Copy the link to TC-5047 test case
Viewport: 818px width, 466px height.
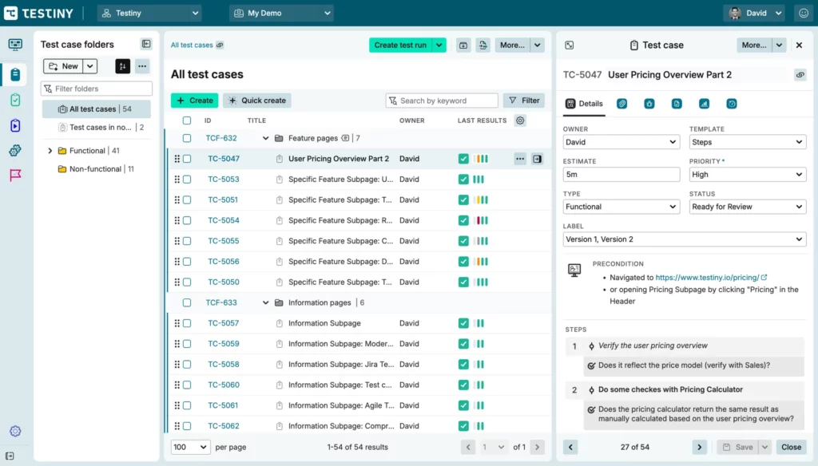click(x=800, y=75)
